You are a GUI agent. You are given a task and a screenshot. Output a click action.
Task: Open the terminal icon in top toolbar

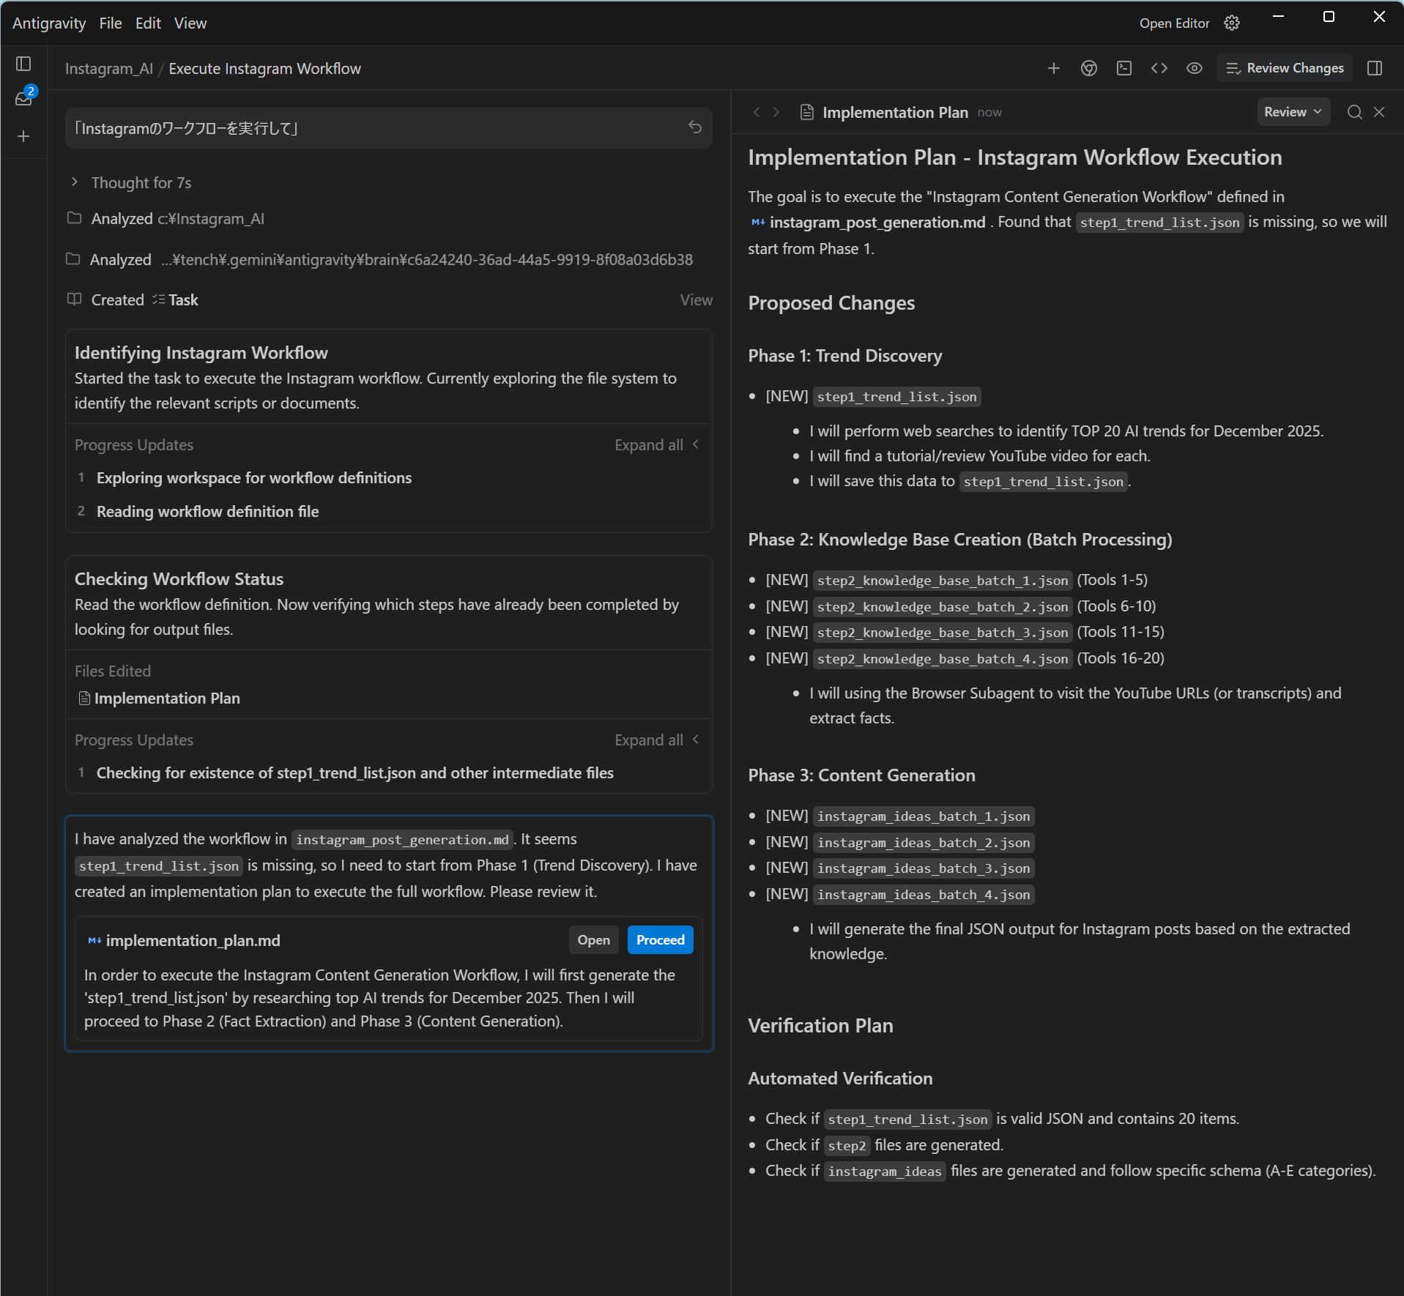pos(1123,68)
